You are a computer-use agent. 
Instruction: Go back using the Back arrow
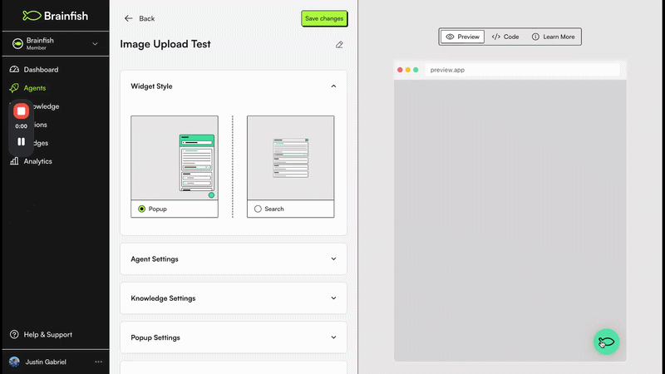click(129, 18)
